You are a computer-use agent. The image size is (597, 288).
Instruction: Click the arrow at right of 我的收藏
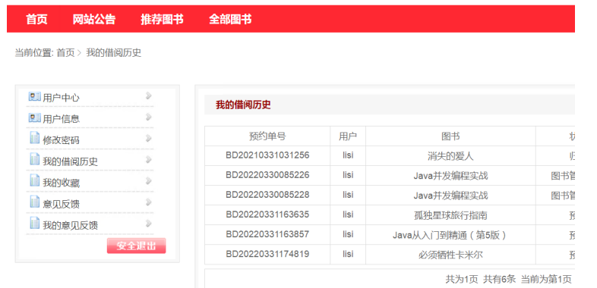pyautogui.click(x=148, y=181)
